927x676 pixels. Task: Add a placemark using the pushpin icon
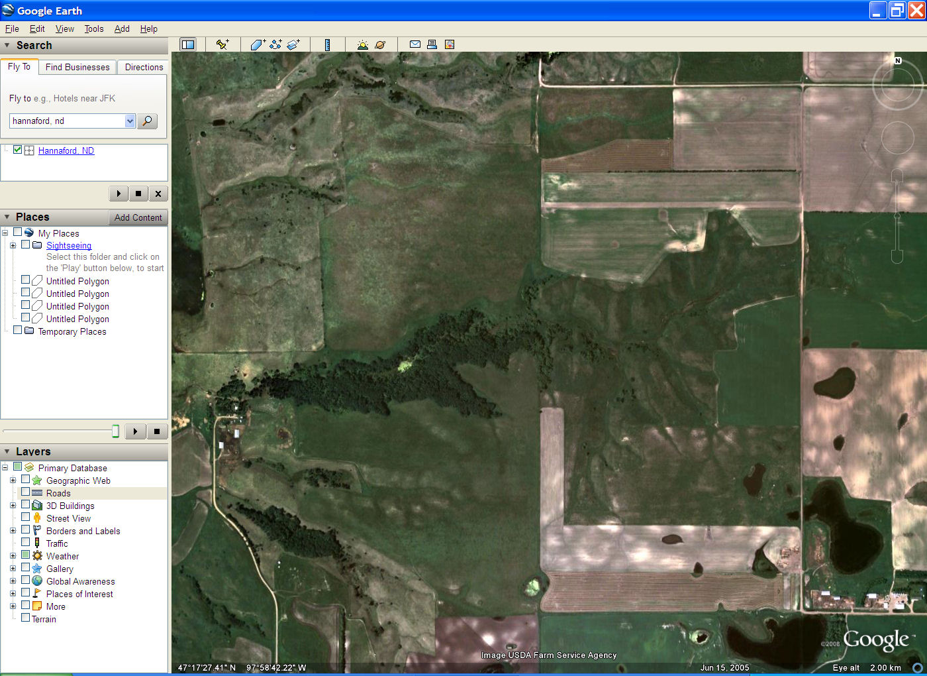222,44
